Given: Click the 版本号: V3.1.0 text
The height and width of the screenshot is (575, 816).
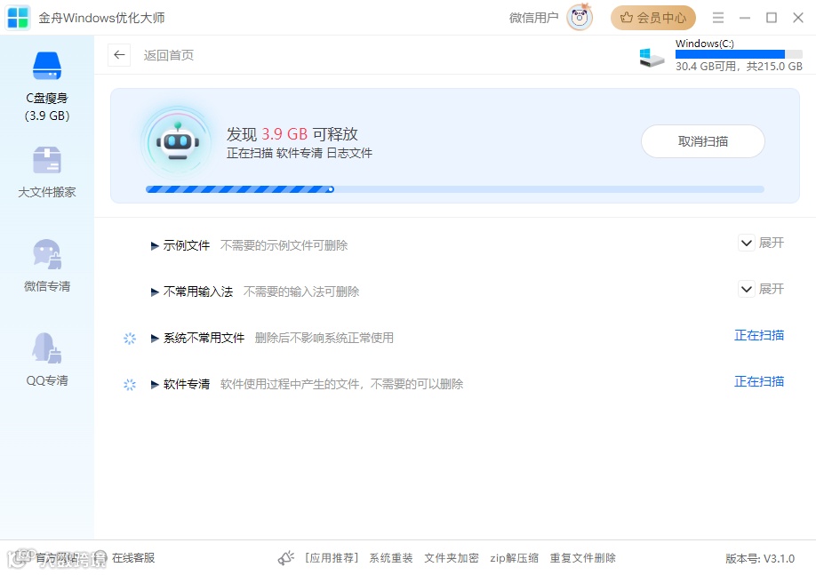Looking at the screenshot, I should (x=760, y=558).
